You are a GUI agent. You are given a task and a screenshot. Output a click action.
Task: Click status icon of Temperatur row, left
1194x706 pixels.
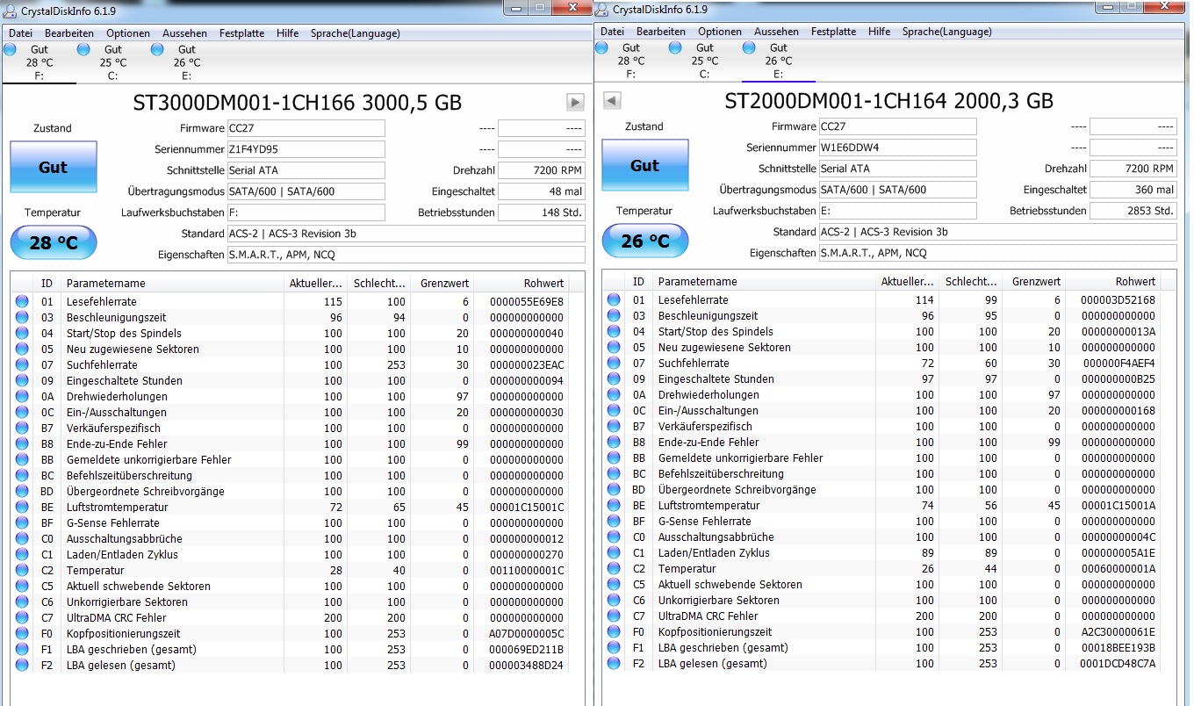(x=21, y=570)
